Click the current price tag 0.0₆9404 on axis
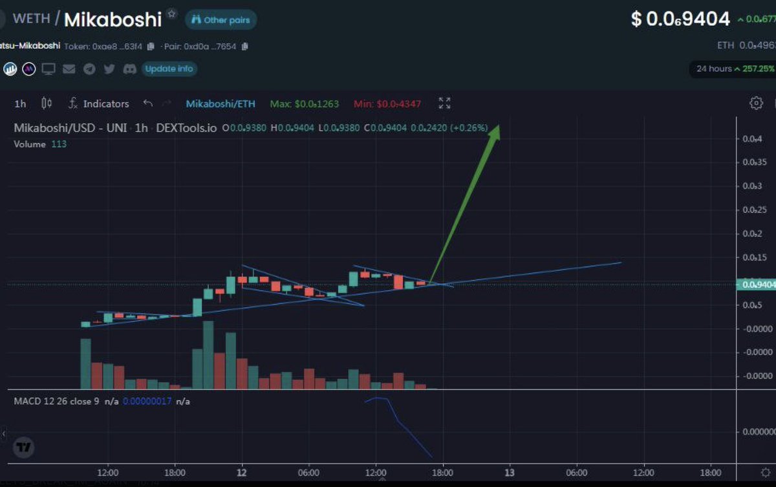The image size is (776, 487). 755,284
